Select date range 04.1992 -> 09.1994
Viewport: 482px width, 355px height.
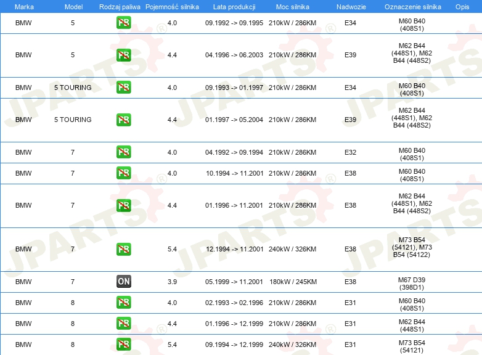click(x=234, y=152)
